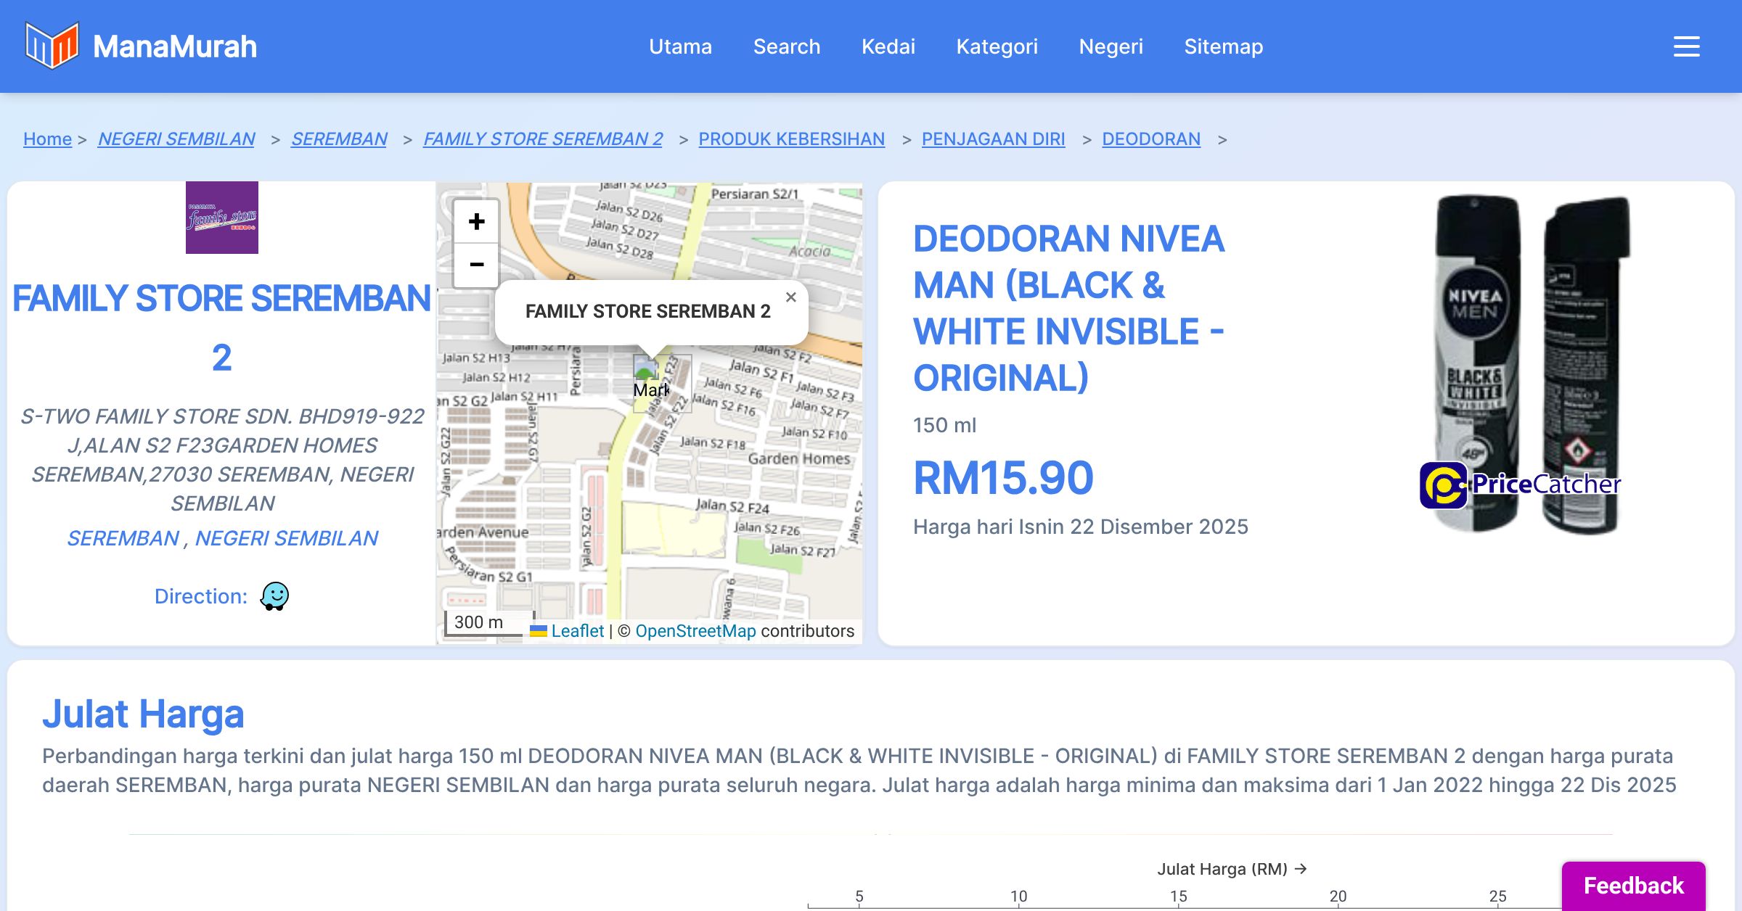Select Kategori in the navigation bar
This screenshot has height=911, width=1742.
pos(997,46)
